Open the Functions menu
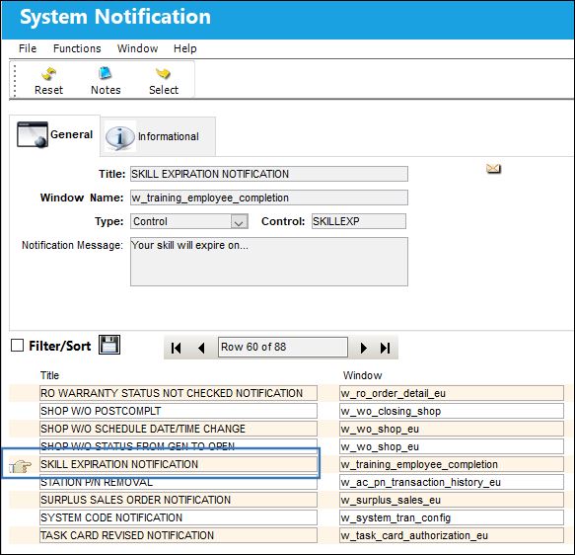The width and height of the screenshot is (575, 555). 77,48
